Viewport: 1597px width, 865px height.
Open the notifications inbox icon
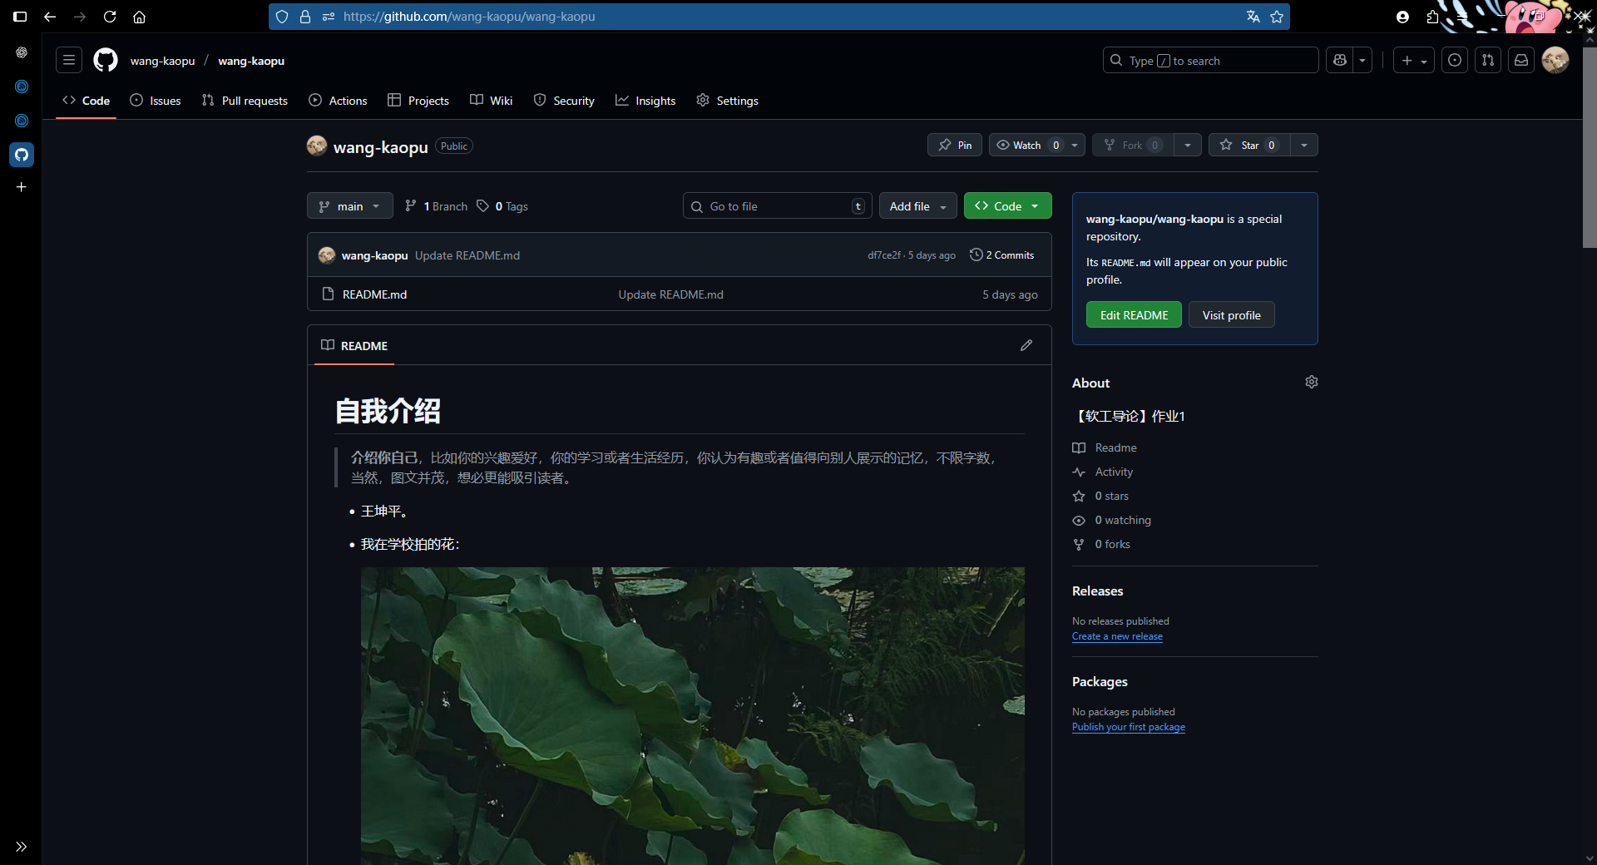coord(1521,60)
